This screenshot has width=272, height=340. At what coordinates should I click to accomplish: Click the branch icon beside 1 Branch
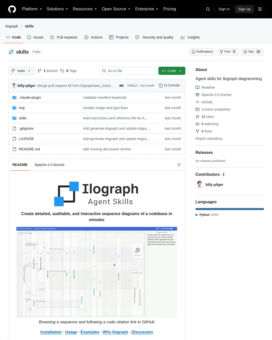click(x=40, y=71)
